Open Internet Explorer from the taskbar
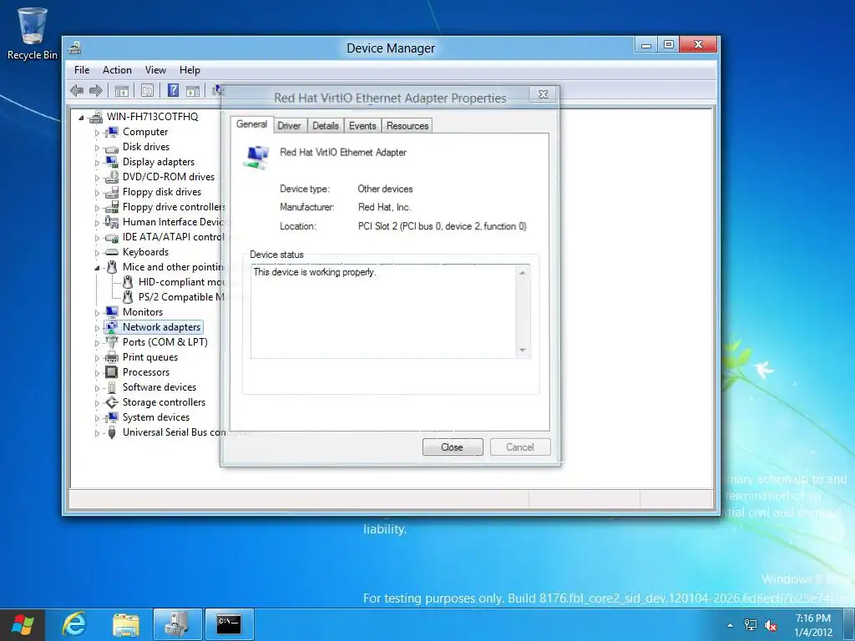Viewport: 855px width, 641px height. click(74, 624)
